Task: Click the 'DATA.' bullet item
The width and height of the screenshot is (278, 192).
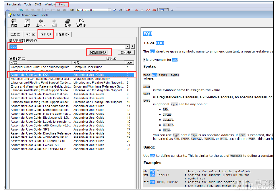Action: point(167,130)
